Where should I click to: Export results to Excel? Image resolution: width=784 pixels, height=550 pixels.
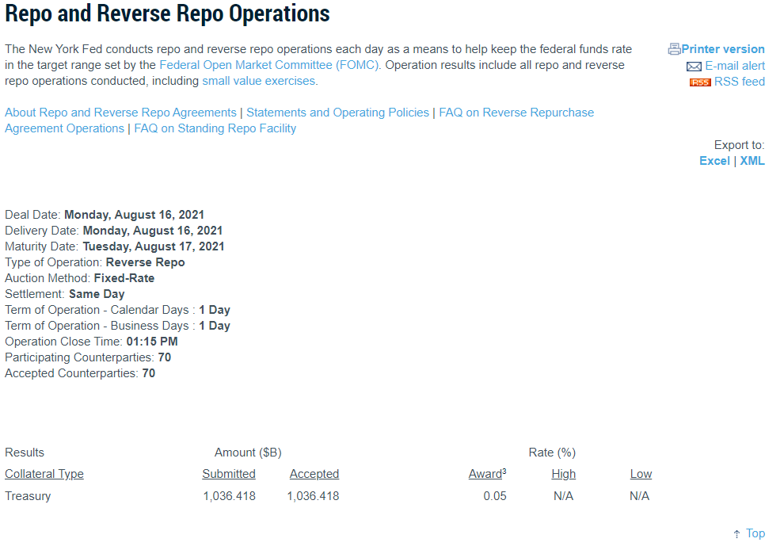tap(714, 161)
